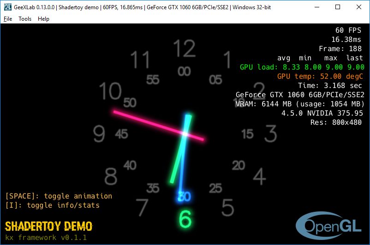370x245 pixels.
Task: Click the number 8 on the clock face
Action: (x=111, y=176)
